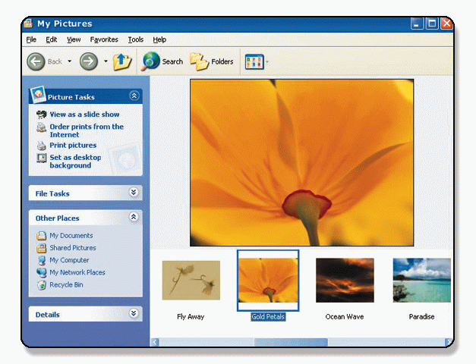Click View as a slide show link
Screen dimensions: 476x364
point(84,115)
